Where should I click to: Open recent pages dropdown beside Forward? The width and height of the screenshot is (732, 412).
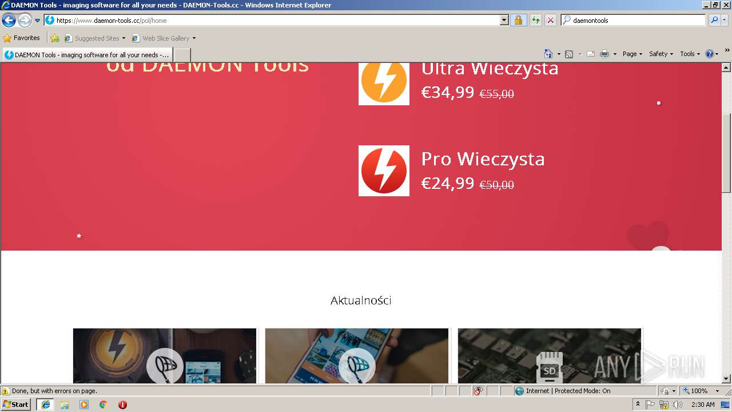(37, 21)
